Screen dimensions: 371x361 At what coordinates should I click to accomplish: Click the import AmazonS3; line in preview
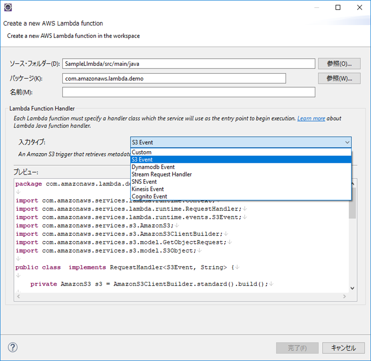(x=97, y=225)
